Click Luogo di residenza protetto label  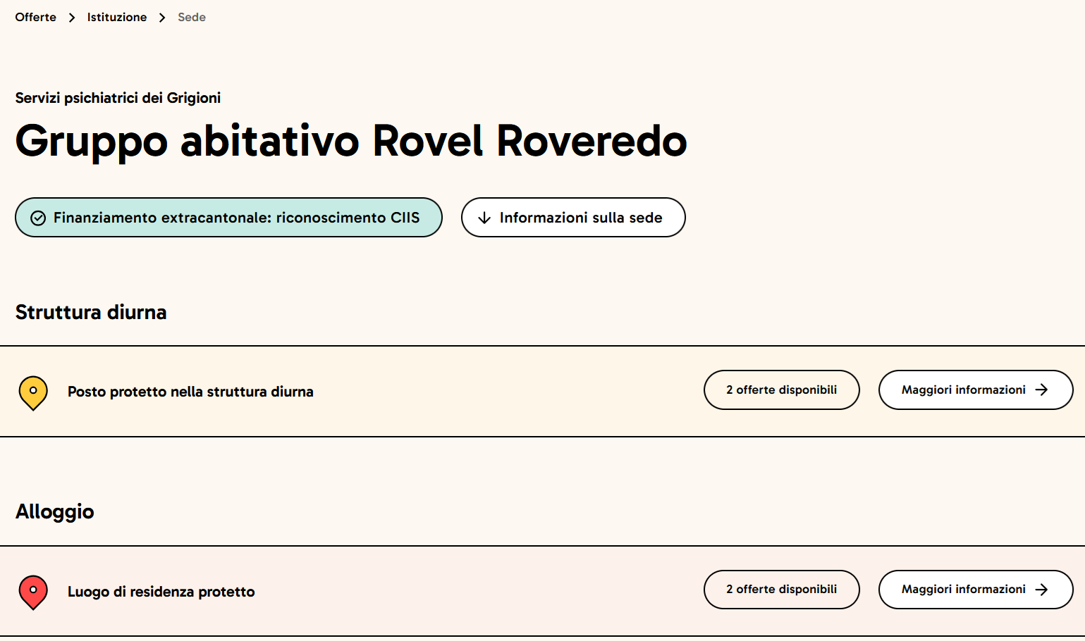click(161, 592)
